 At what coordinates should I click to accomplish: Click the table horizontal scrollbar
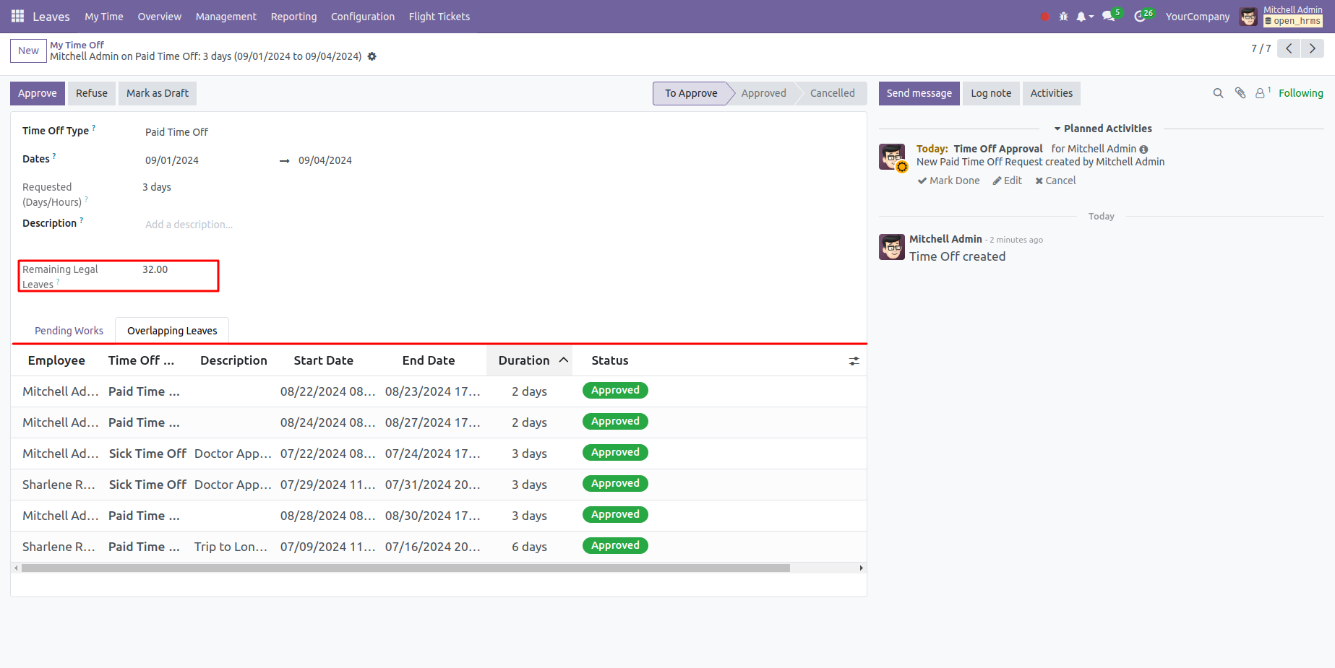pos(405,568)
